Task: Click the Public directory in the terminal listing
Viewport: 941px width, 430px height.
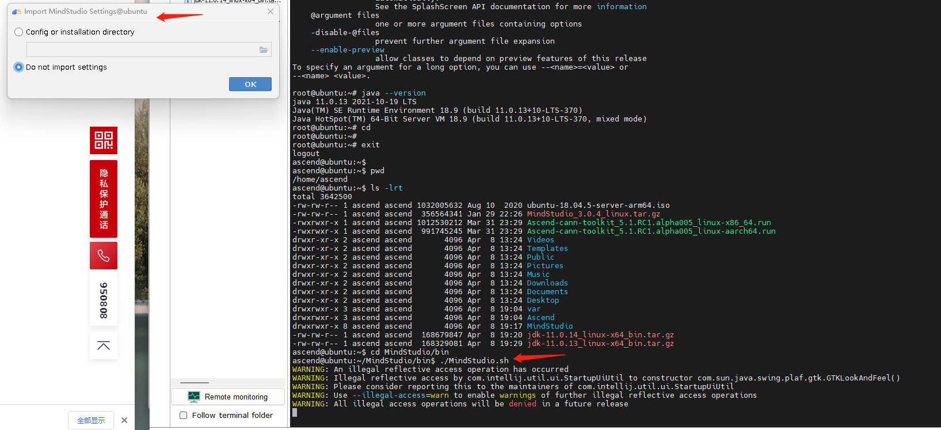Action: (x=541, y=257)
